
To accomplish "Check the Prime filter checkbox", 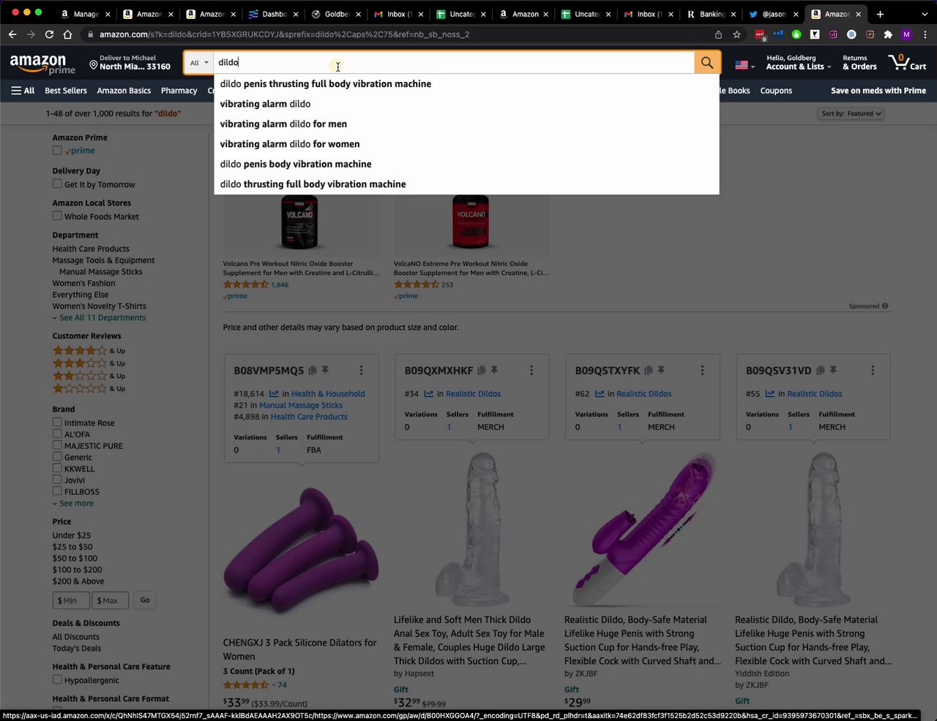I will (x=57, y=151).
